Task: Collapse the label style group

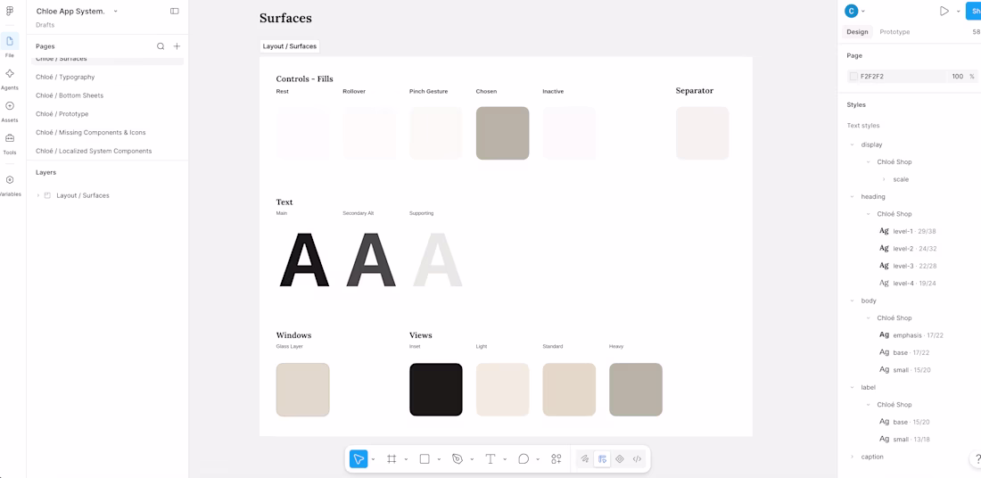Action: [852, 387]
